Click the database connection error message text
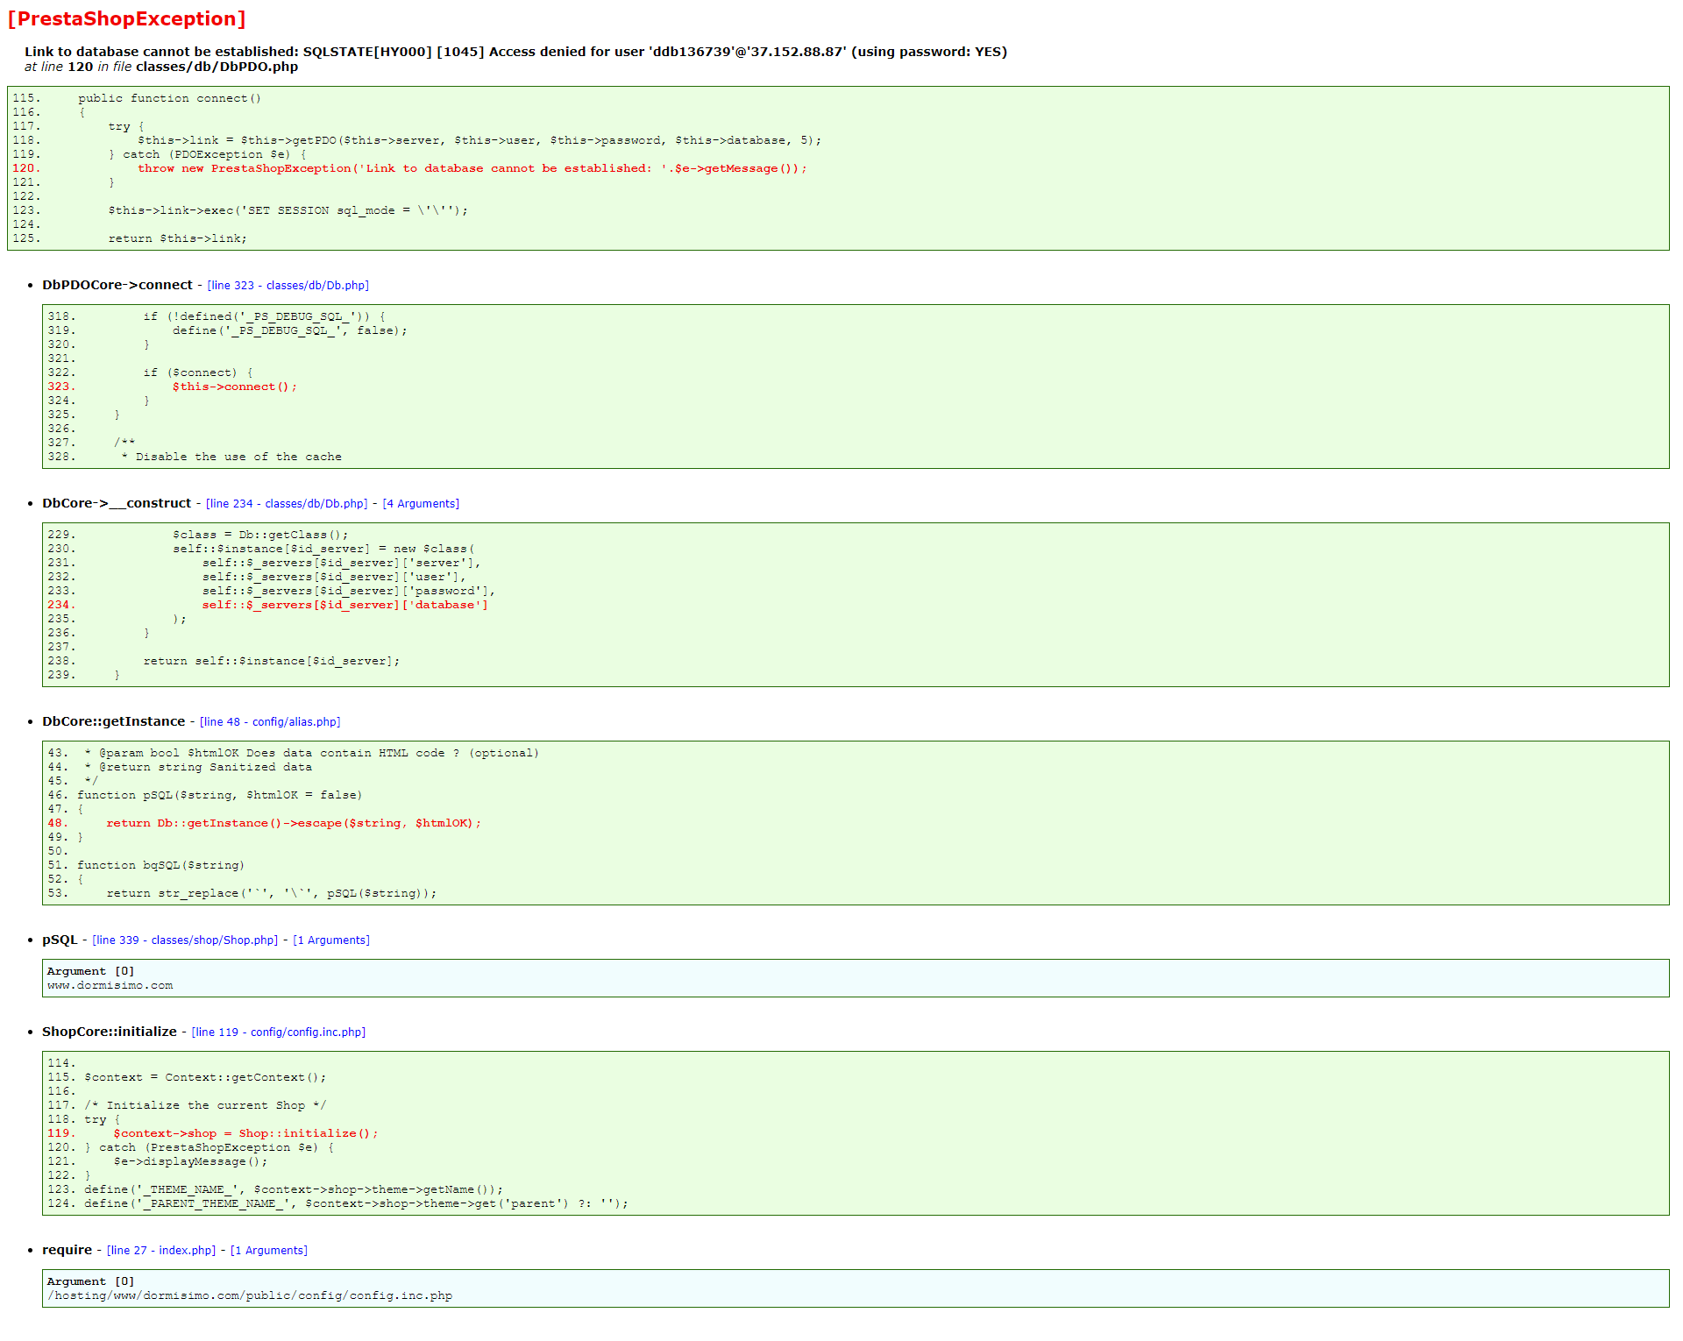Screen dimensions: 1683x1341 tap(515, 52)
